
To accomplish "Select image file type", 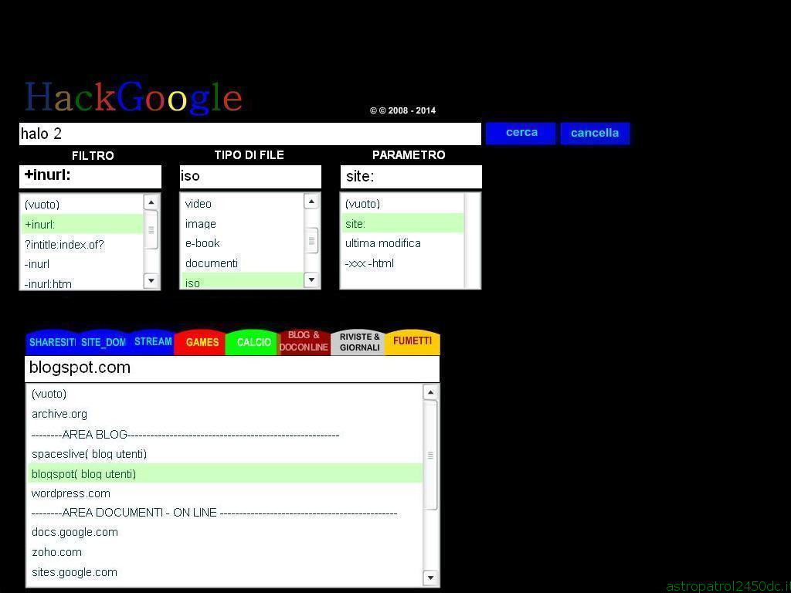I will (x=243, y=223).
